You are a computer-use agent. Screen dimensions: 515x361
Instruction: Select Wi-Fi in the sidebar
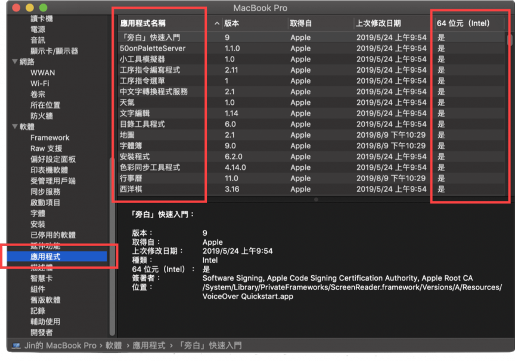click(40, 83)
